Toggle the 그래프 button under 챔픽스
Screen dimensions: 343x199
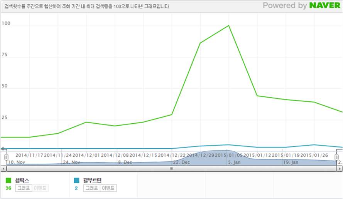click(24, 188)
